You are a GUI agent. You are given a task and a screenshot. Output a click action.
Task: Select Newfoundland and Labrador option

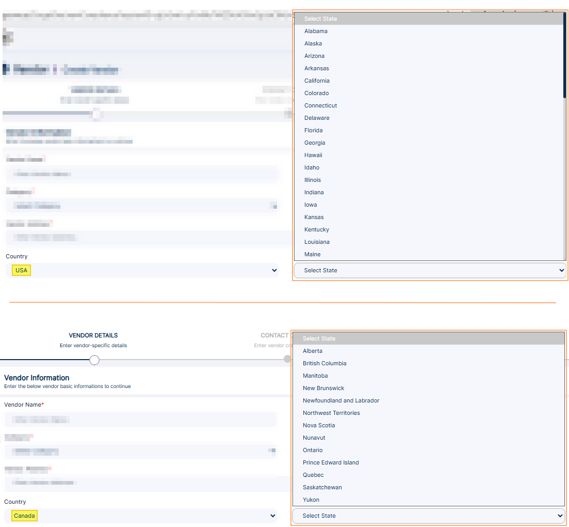(x=341, y=400)
